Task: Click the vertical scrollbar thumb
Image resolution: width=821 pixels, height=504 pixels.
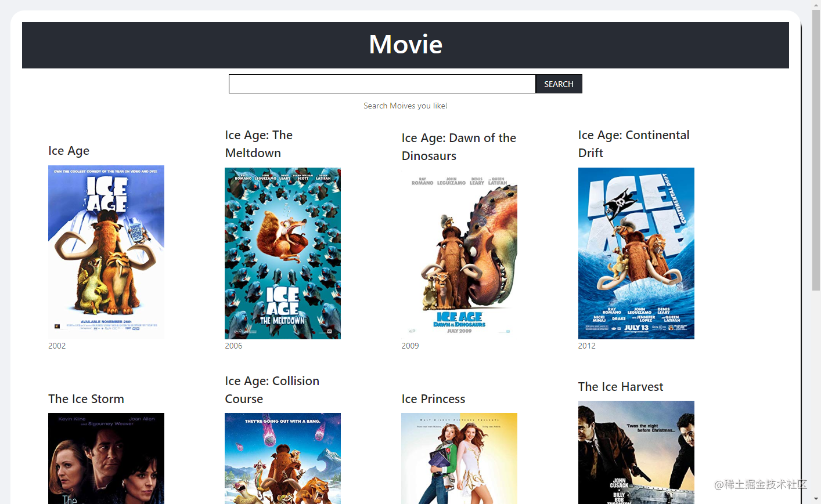Action: coord(816,150)
